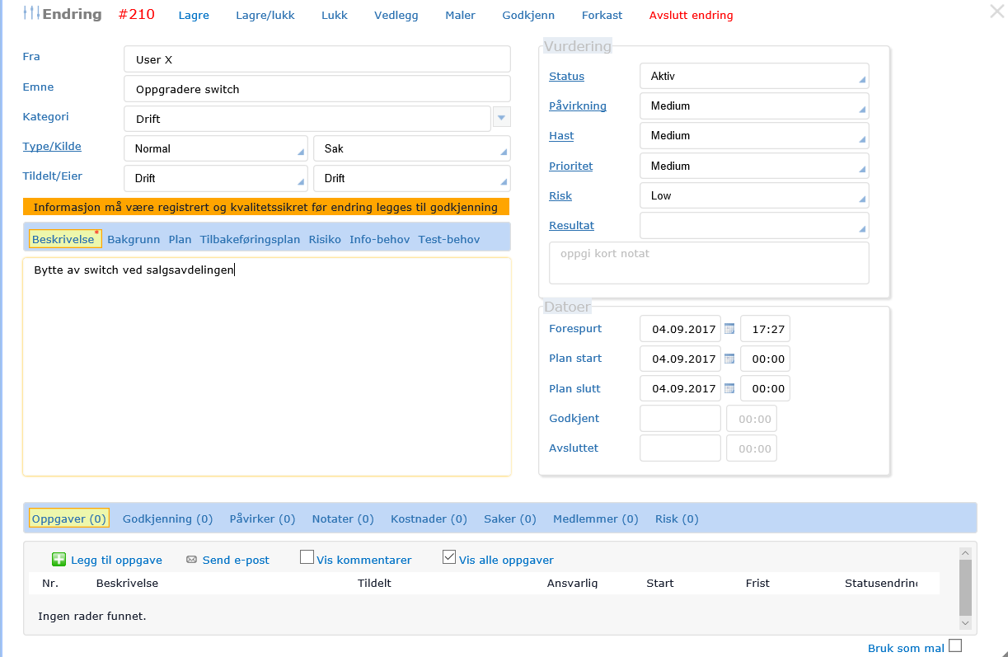
Task: Click the green plus Legg til oppgave icon
Action: coord(59,559)
